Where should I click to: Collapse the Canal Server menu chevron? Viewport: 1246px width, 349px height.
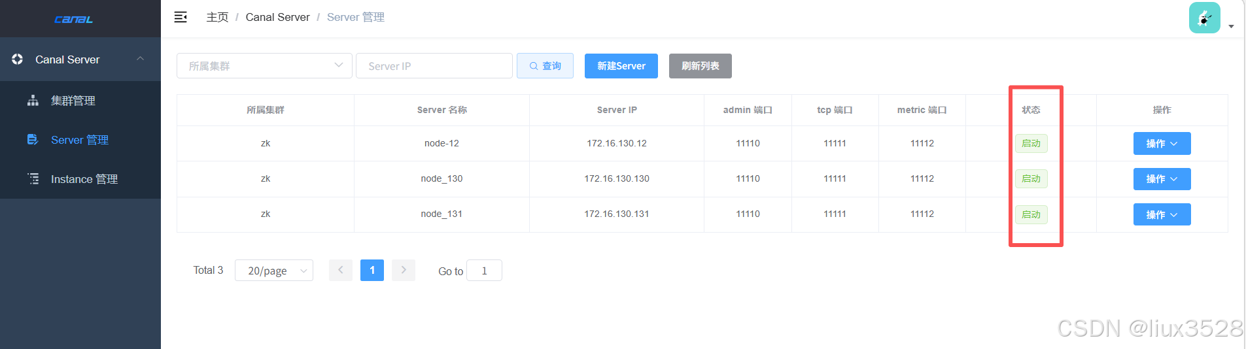click(140, 59)
